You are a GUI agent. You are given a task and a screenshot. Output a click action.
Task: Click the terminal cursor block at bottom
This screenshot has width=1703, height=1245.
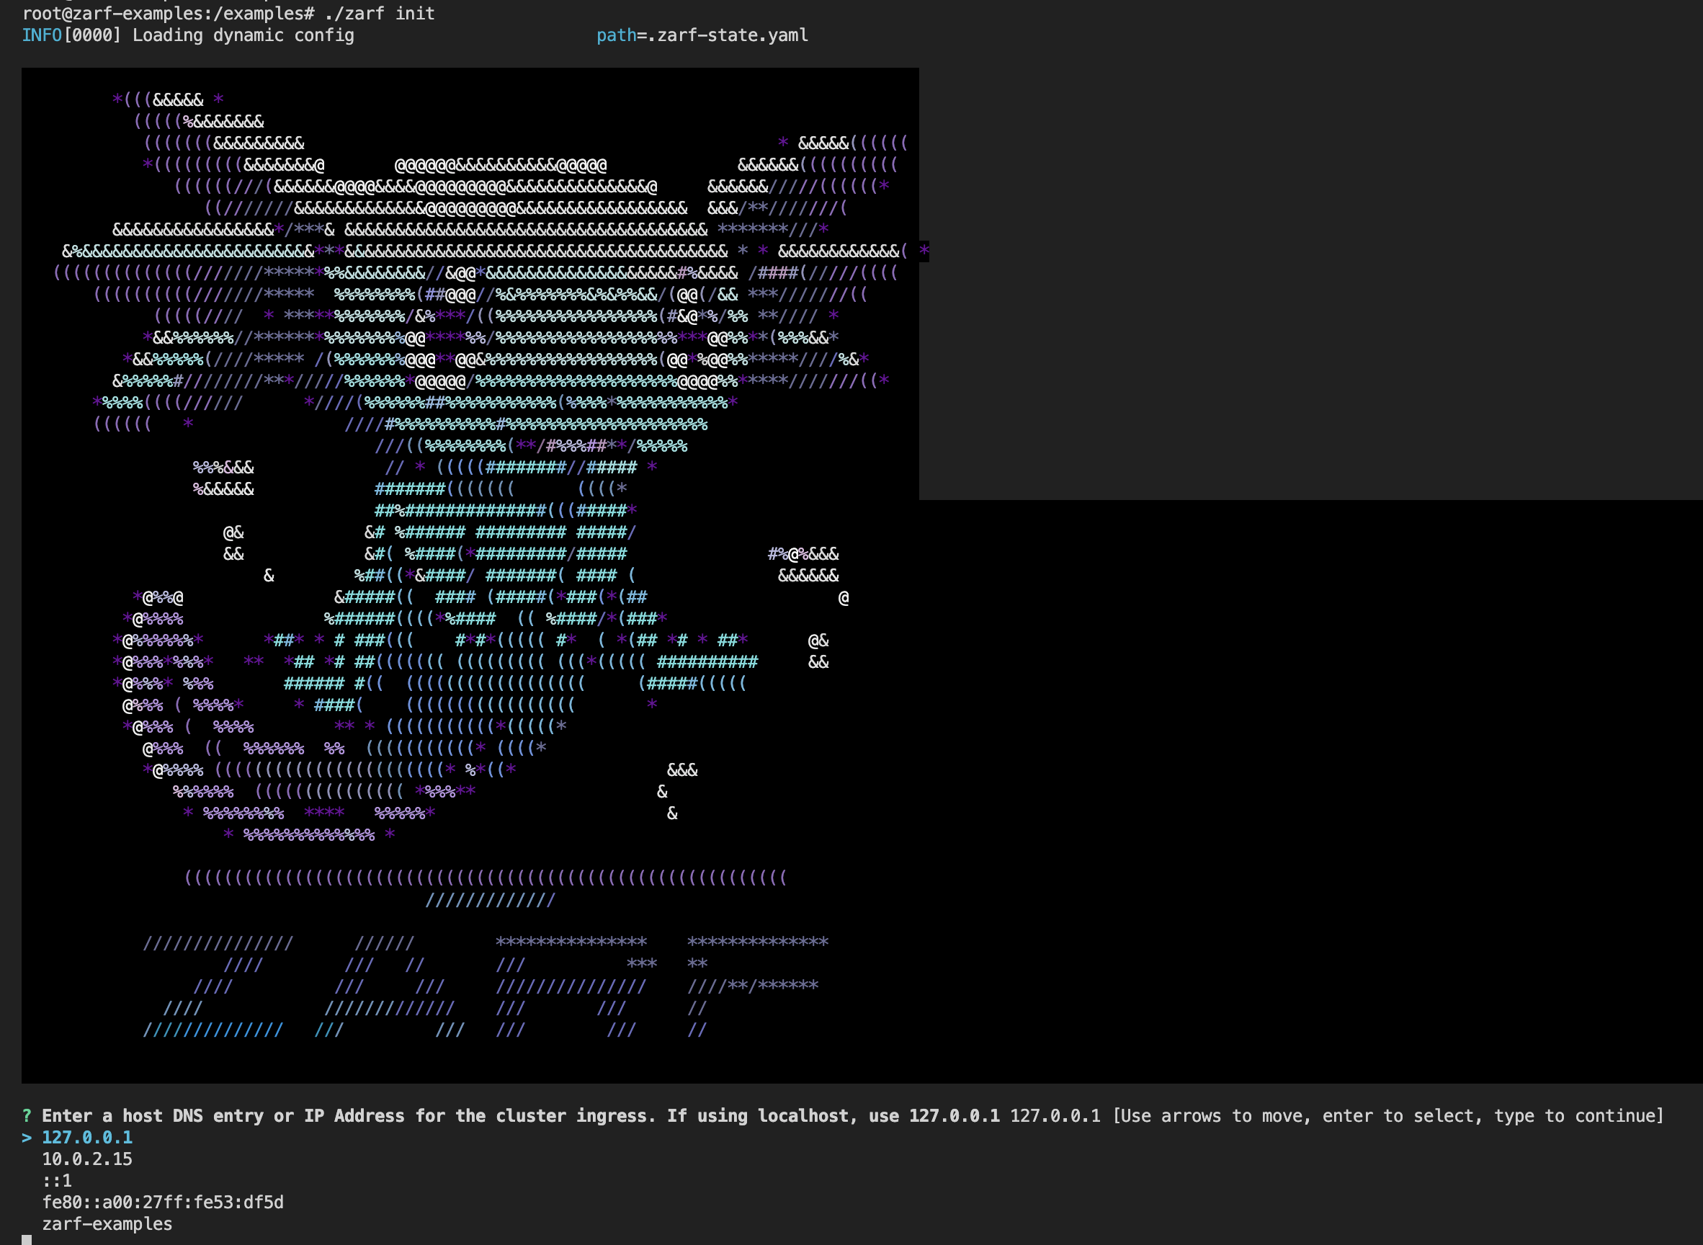coord(27,1240)
